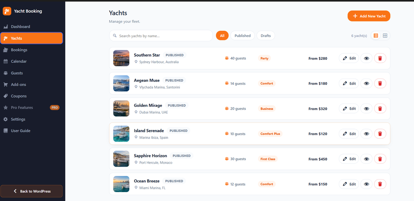The width and height of the screenshot is (414, 201).
Task: Select the list view layout icon
Action: pos(376,36)
